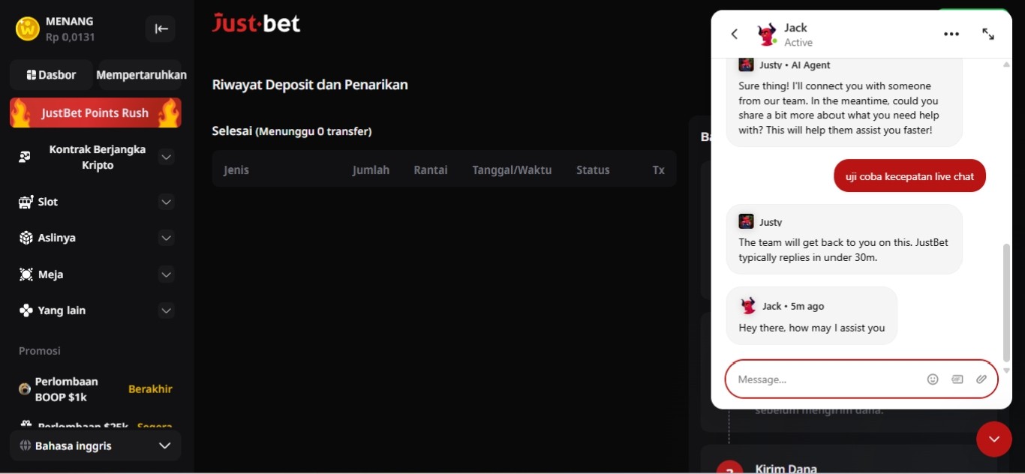
Task: Click the Slot machine icon
Action: pyautogui.click(x=26, y=202)
